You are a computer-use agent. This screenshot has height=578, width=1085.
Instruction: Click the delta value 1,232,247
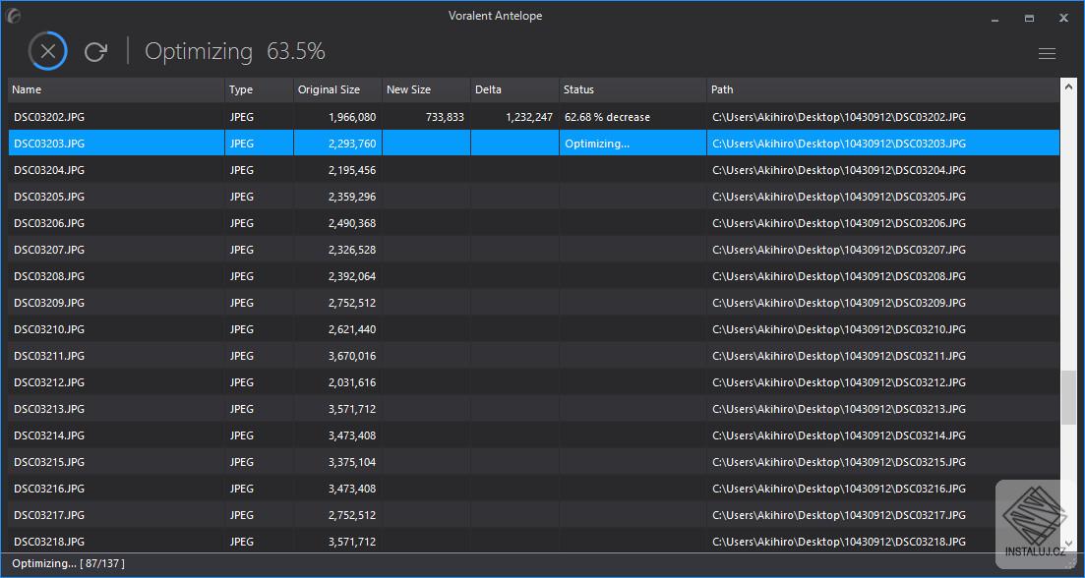528,117
